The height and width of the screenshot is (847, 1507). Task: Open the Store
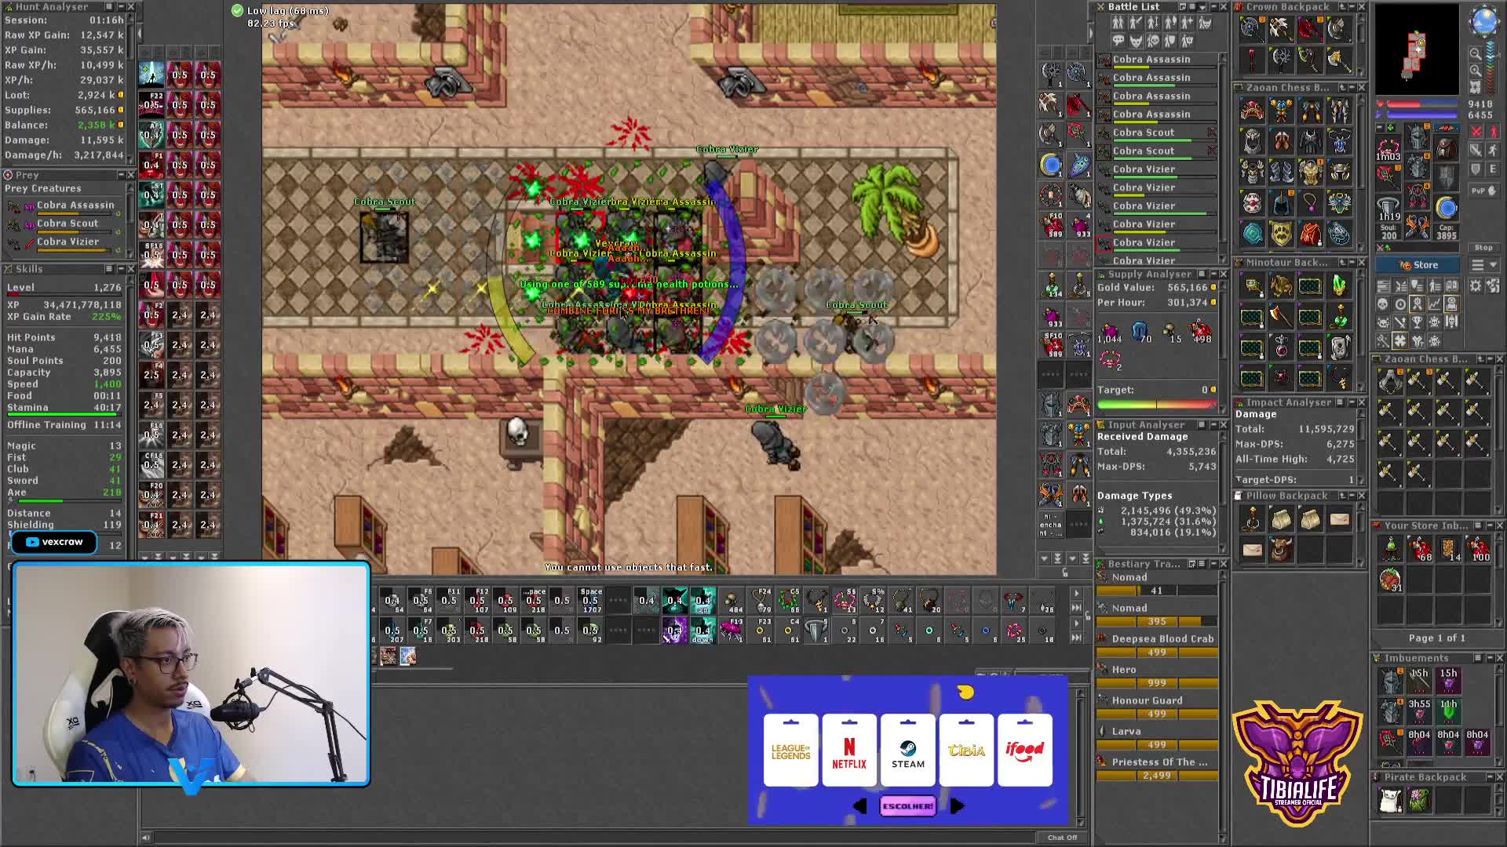point(1418,265)
